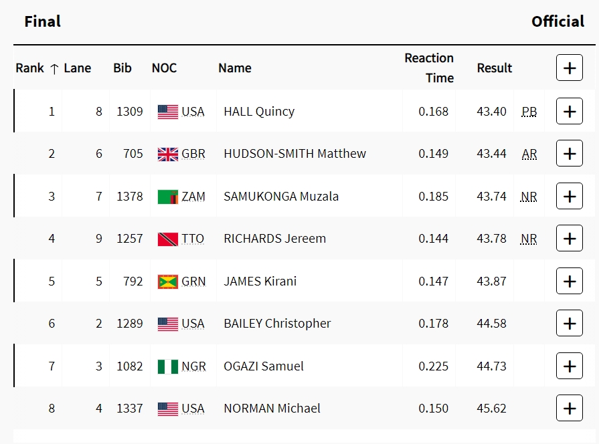Image resolution: width=599 pixels, height=444 pixels.
Task: Click the Great Britain flag icon
Action: 167,154
